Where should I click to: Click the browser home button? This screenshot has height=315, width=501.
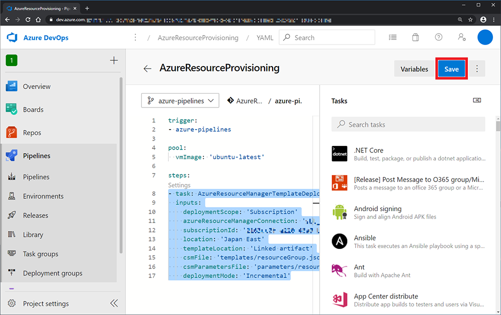(39, 20)
